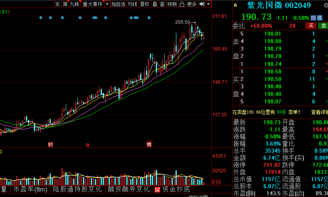Toggle the 窗 multi-window option
The width and height of the screenshot is (328, 197).
click(x=162, y=4)
